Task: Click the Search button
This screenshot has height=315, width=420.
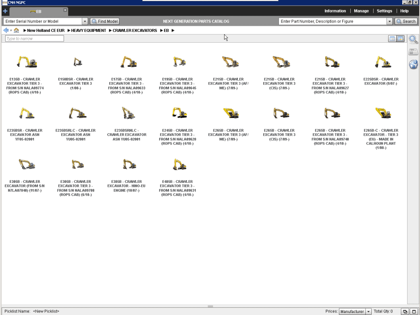Action: pos(406,21)
